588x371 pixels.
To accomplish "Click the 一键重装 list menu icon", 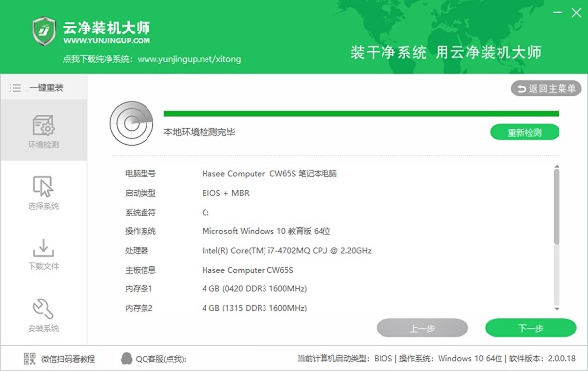I will (15, 88).
